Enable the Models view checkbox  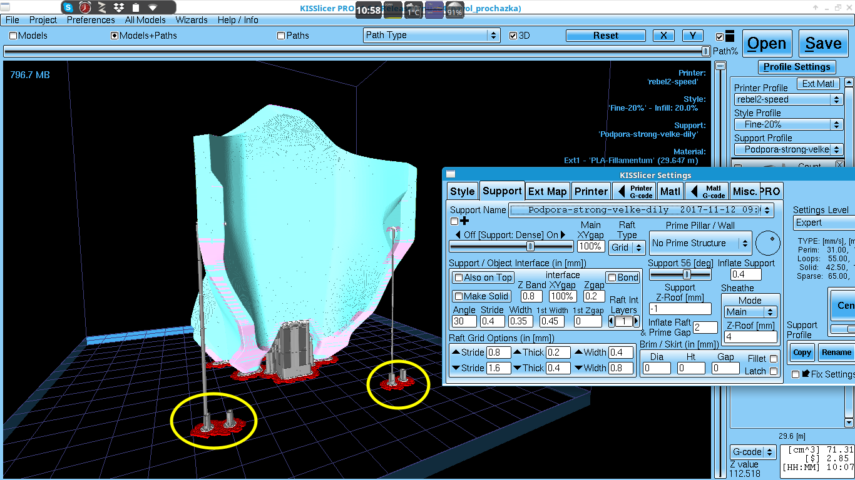(x=13, y=36)
